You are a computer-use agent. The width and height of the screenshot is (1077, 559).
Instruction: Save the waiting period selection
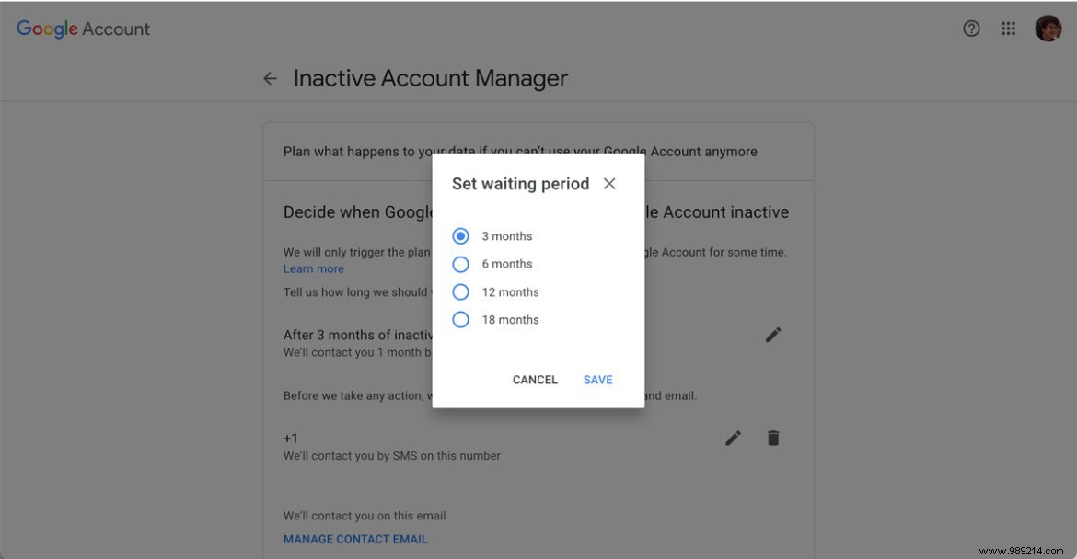(597, 379)
